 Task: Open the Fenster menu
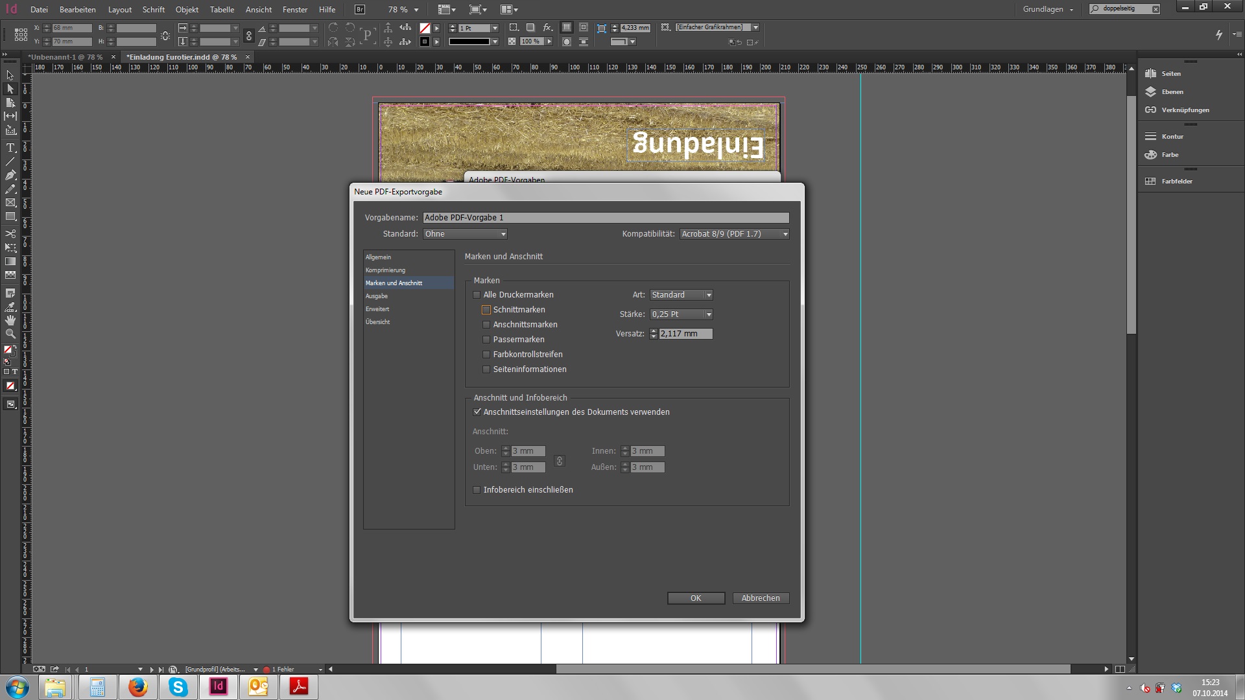[x=294, y=10]
